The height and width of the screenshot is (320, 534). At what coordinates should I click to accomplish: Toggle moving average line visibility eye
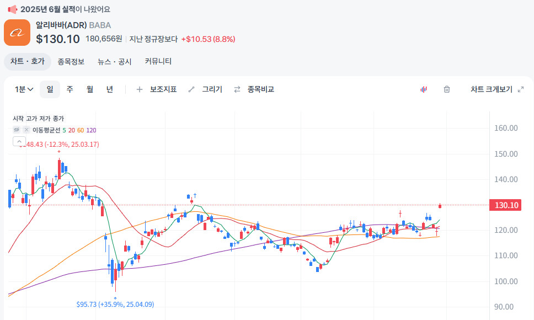(17, 130)
